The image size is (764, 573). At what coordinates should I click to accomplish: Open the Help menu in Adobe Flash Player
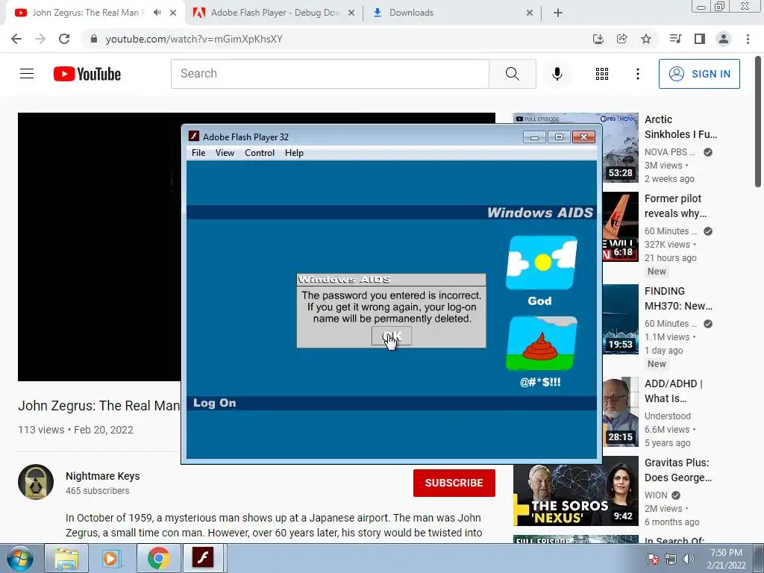pyautogui.click(x=294, y=152)
